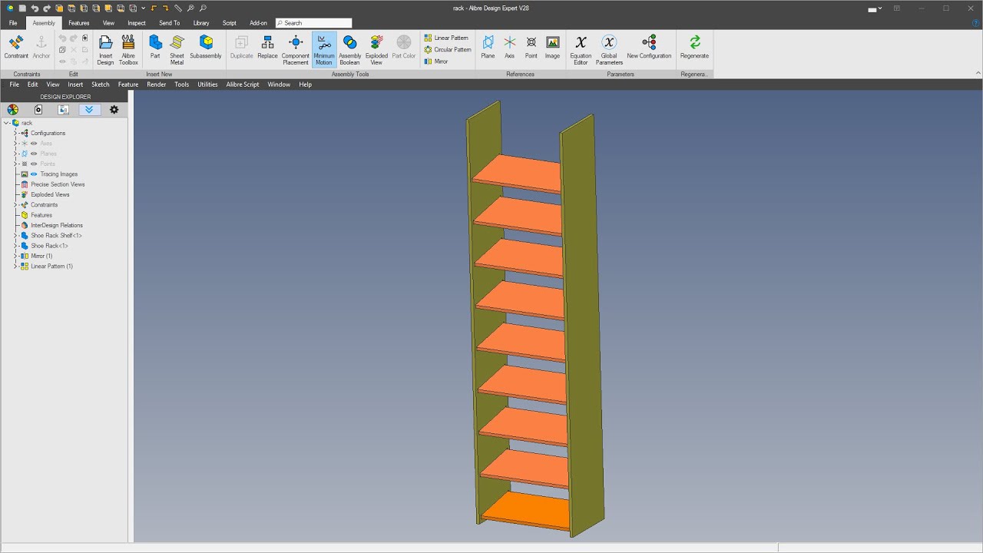Open the Sketch menu in the menu bar
The width and height of the screenshot is (983, 553).
click(x=101, y=84)
